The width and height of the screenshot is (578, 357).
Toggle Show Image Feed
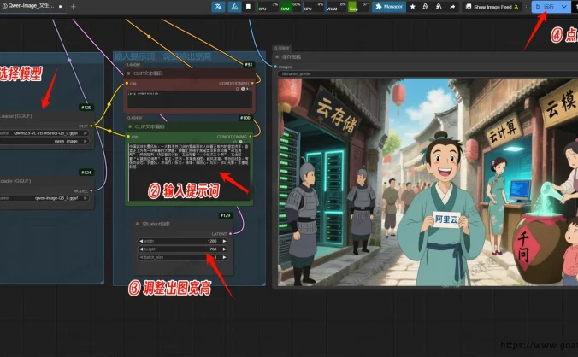point(492,7)
